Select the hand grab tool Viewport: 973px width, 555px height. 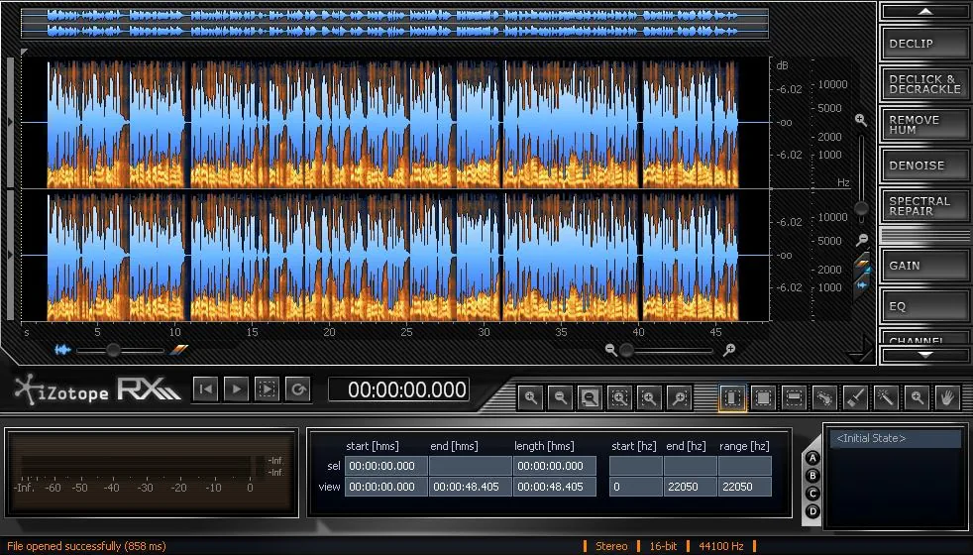(947, 397)
